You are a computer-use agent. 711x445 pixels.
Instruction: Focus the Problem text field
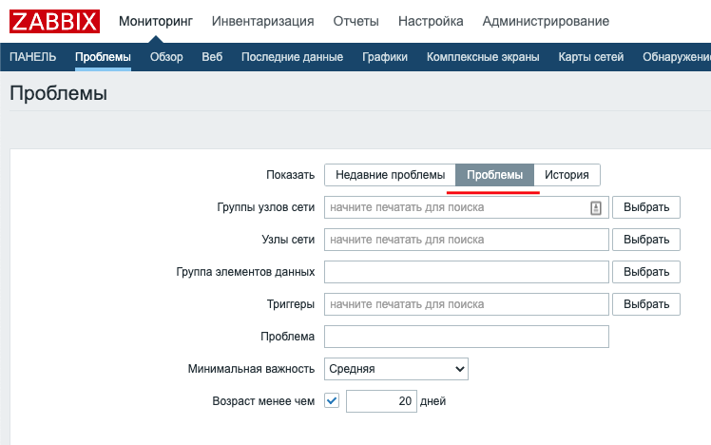click(x=466, y=337)
